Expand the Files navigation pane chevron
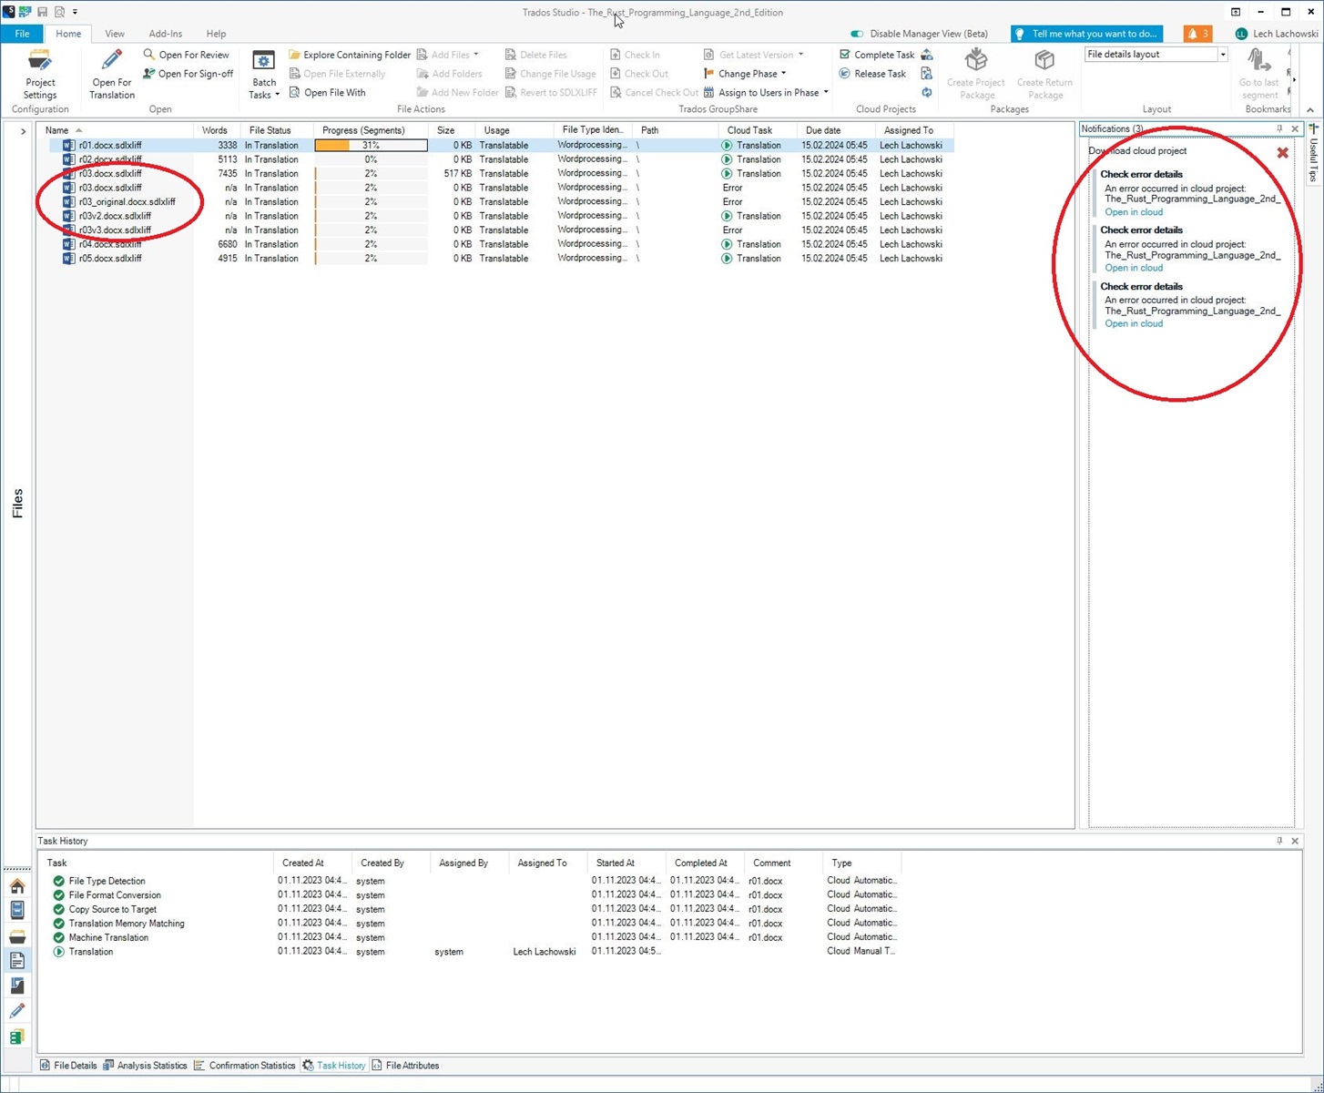This screenshot has height=1093, width=1324. point(23,131)
